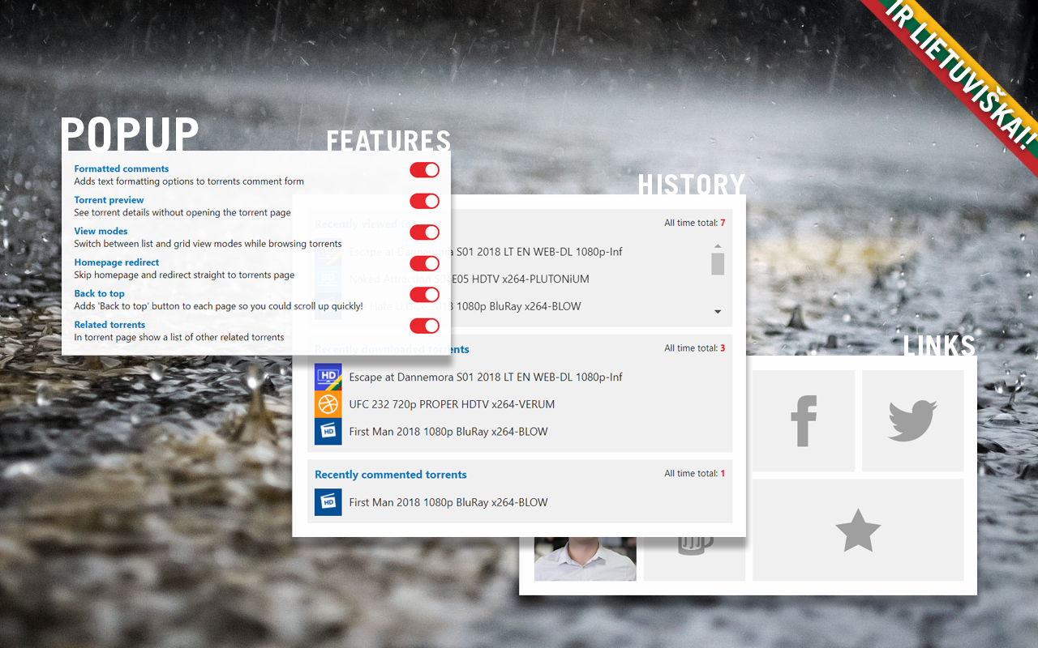
Task: Open Recently commented torrents heading link
Action: coord(391,475)
